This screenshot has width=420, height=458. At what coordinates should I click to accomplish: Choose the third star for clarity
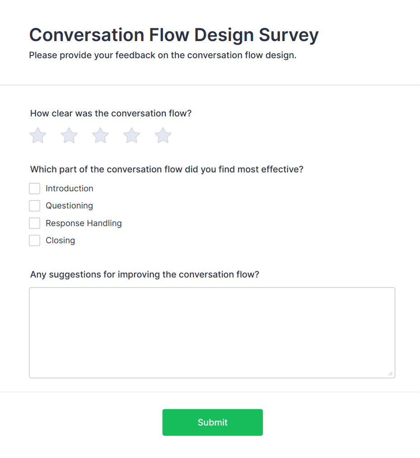coord(100,135)
